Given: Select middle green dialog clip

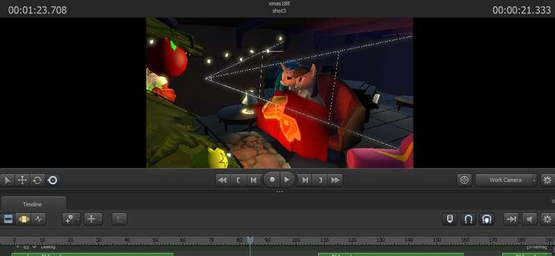Looking at the screenshot, I should pyautogui.click(x=391, y=255).
